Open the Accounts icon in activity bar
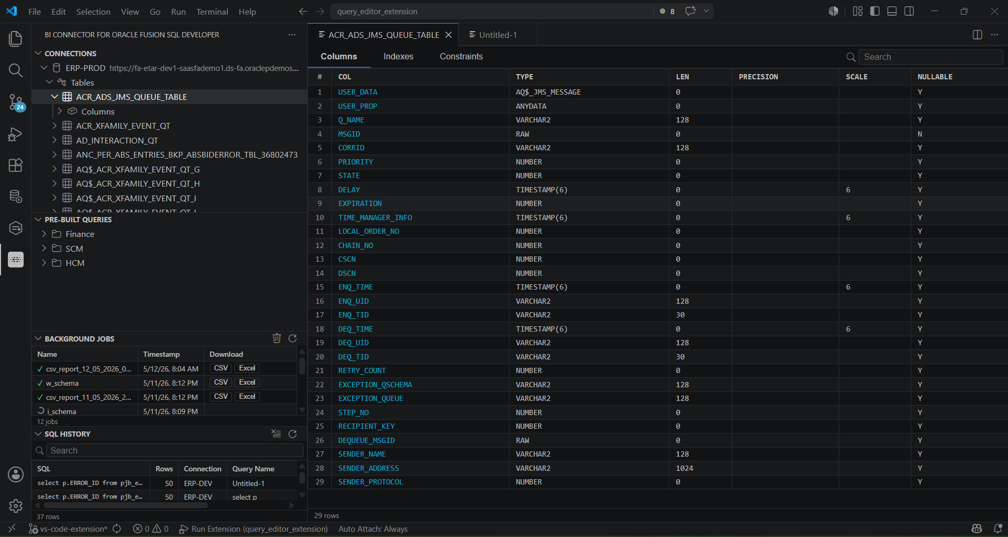 16,474
